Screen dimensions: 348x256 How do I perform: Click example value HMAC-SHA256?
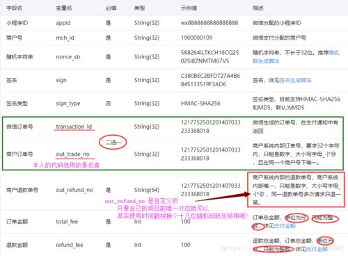(x=200, y=104)
